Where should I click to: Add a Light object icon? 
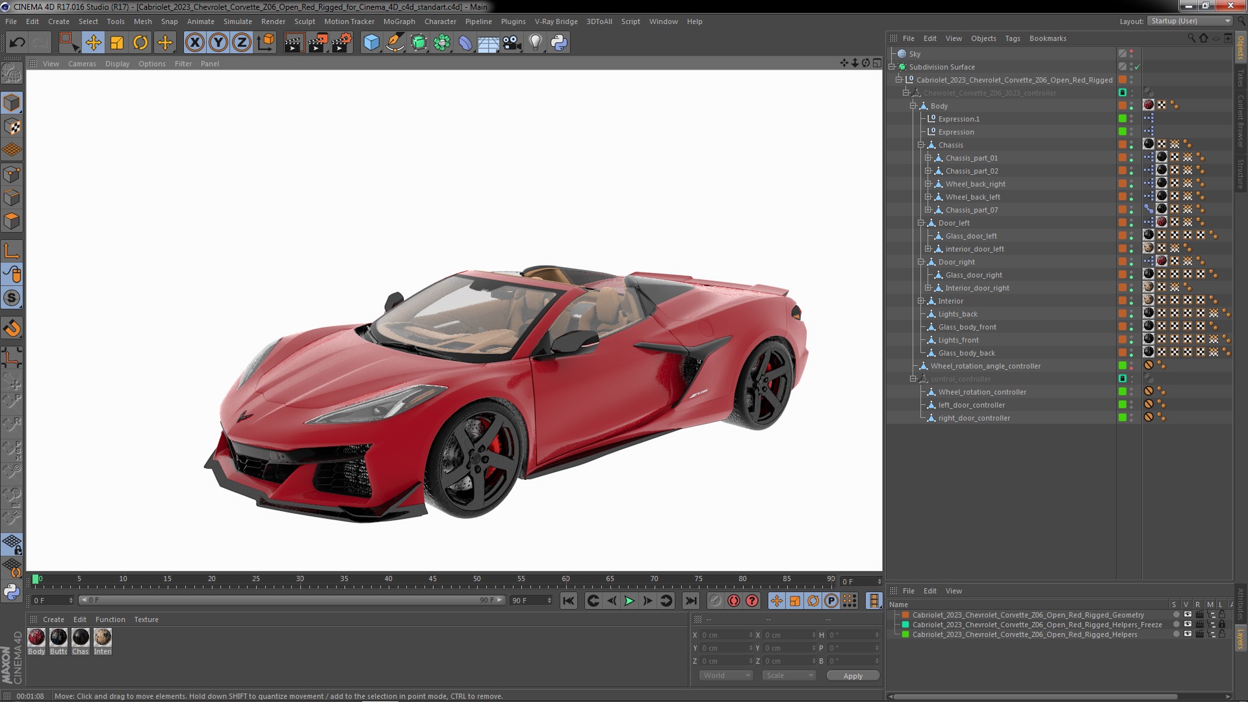coord(536,43)
